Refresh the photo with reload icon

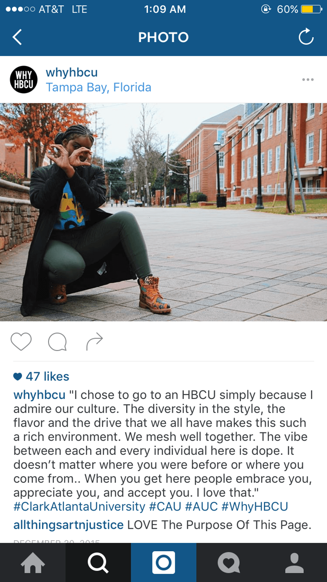point(306,37)
